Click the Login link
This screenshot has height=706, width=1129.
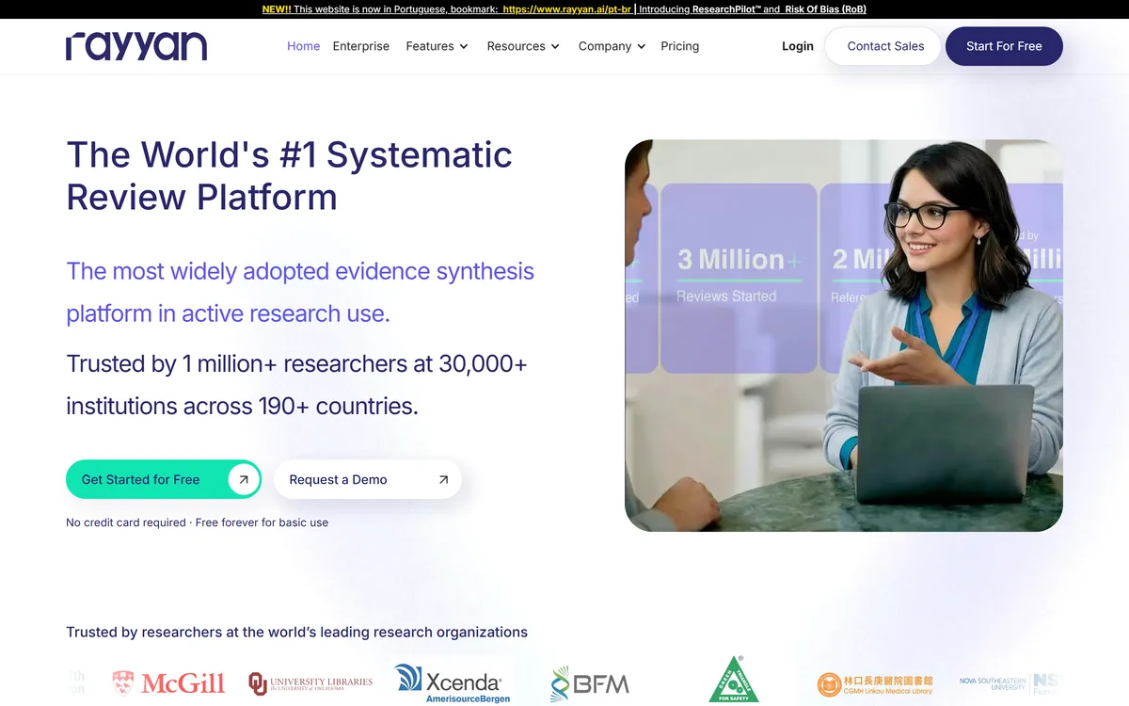pyautogui.click(x=798, y=46)
